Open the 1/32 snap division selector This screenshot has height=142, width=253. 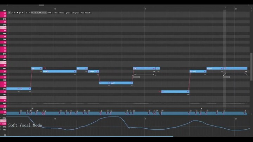[x=50, y=13]
